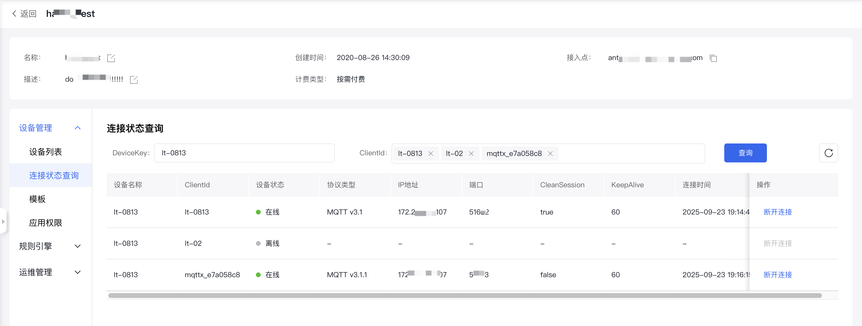The width and height of the screenshot is (862, 326).
Task: Copy the endpoint address using the copy icon
Action: tap(713, 58)
